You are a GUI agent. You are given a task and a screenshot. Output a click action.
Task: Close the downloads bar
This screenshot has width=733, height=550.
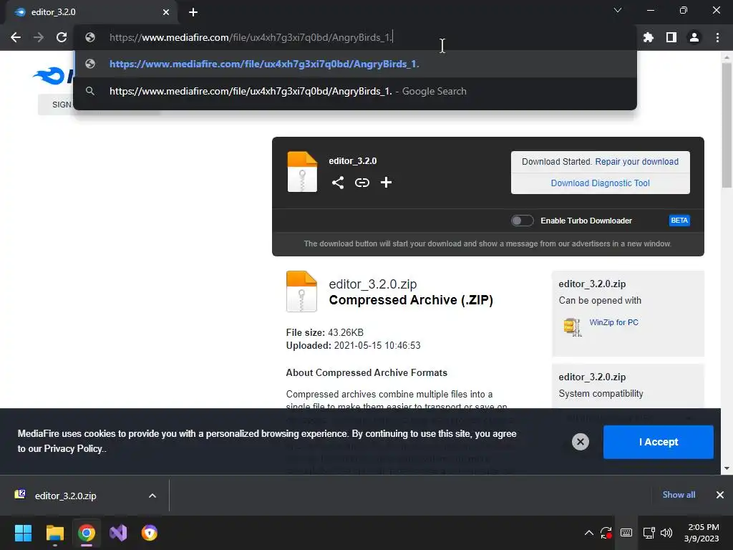[x=720, y=495]
